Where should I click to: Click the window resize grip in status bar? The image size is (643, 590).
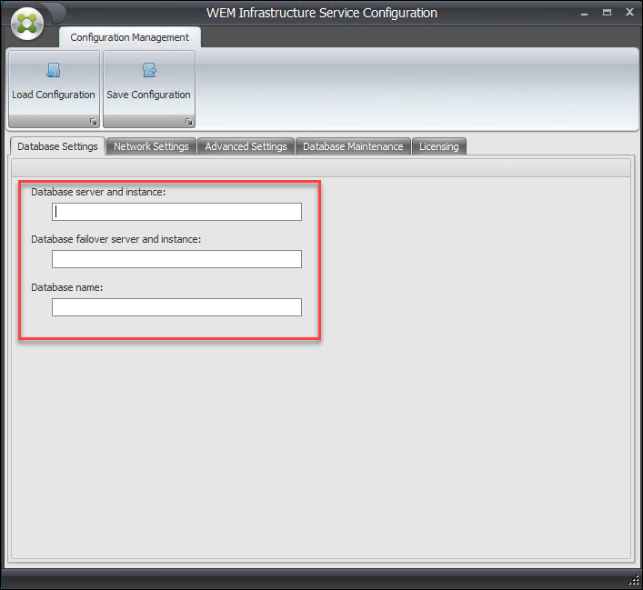pos(635,580)
